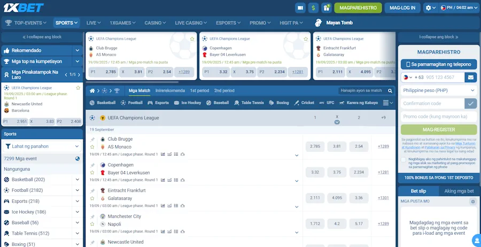Screen dimensions: 481x247
Task: Click the phone number input field
Action: tap(445, 78)
